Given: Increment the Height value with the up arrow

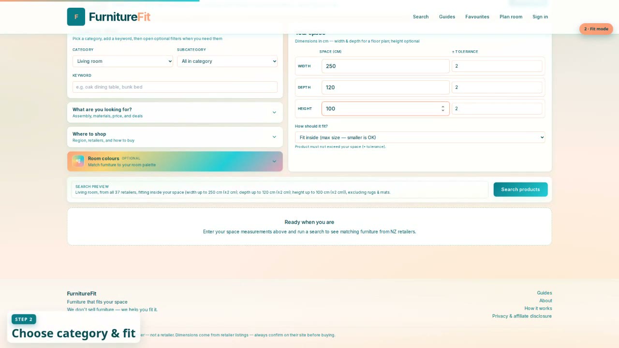Looking at the screenshot, I should click(x=442, y=106).
